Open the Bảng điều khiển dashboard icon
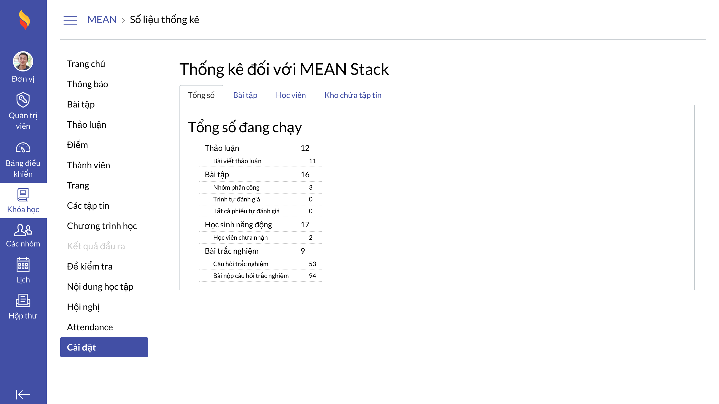The height and width of the screenshot is (404, 719). [x=23, y=148]
